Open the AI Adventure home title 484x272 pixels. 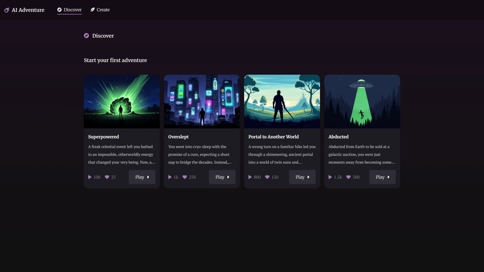(x=28, y=10)
